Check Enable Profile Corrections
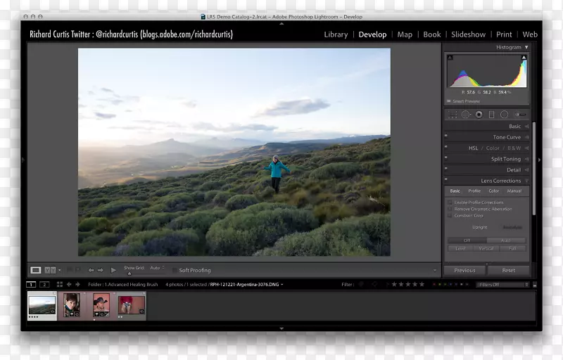The height and width of the screenshot is (360, 563). [x=450, y=202]
